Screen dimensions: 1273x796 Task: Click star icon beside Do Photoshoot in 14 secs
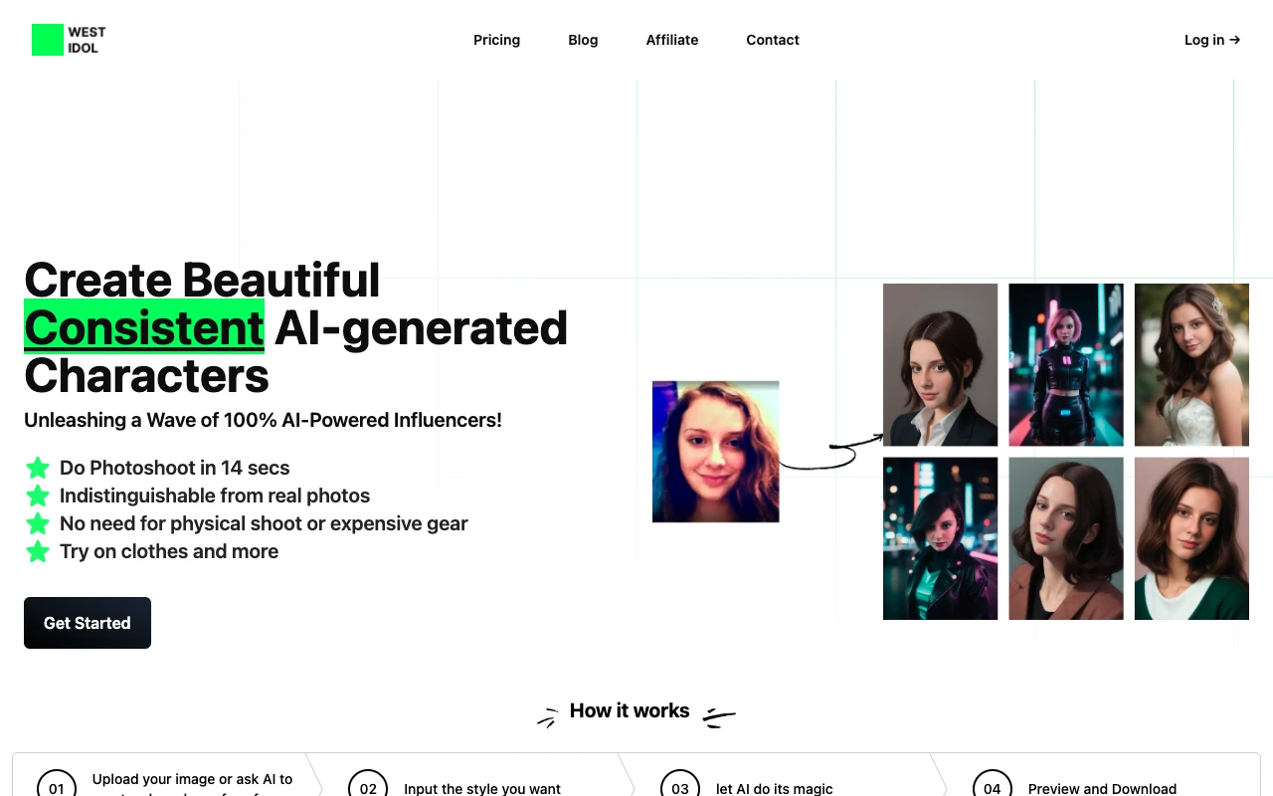pos(38,468)
